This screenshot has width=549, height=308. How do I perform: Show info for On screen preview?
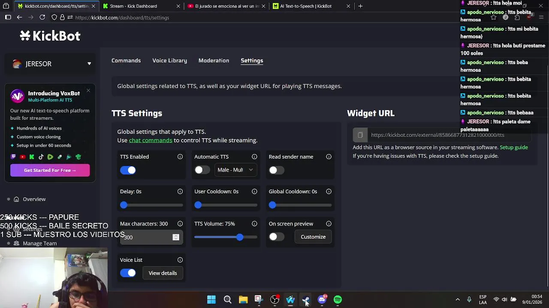(329, 224)
